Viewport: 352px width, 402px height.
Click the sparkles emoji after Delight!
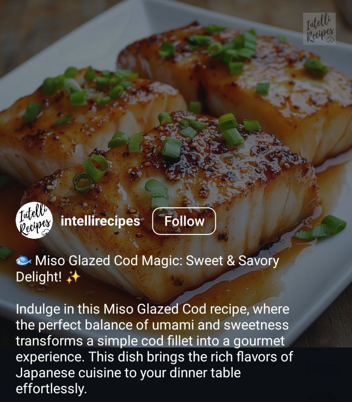pos(73,277)
